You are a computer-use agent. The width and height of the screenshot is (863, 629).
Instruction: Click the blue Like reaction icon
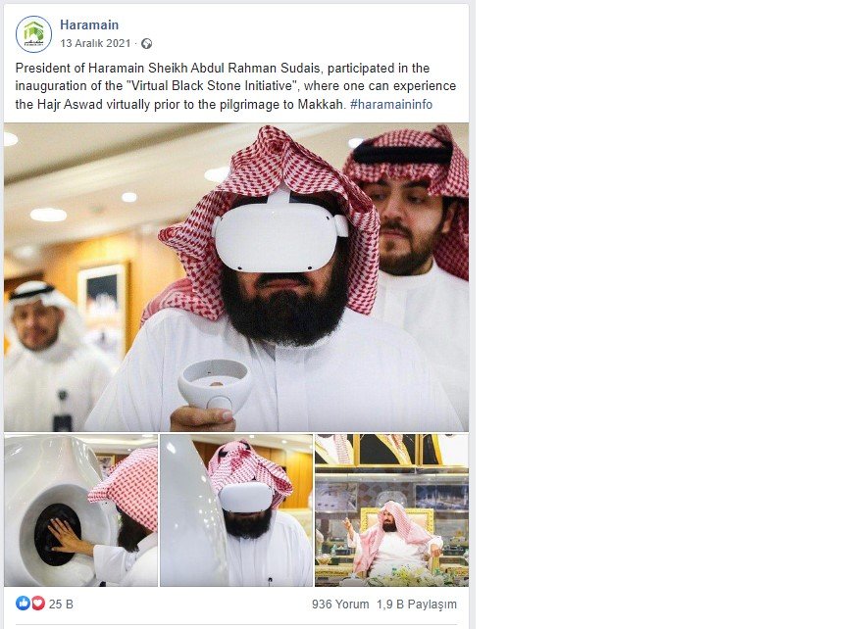[23, 604]
